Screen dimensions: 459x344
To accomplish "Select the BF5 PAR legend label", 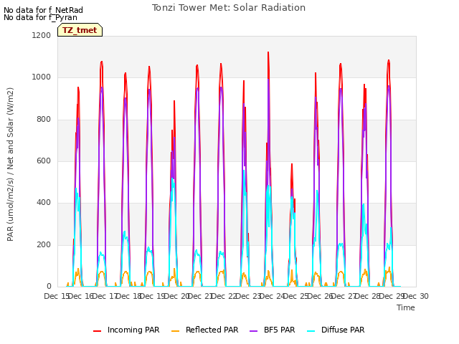I will point(280,330).
